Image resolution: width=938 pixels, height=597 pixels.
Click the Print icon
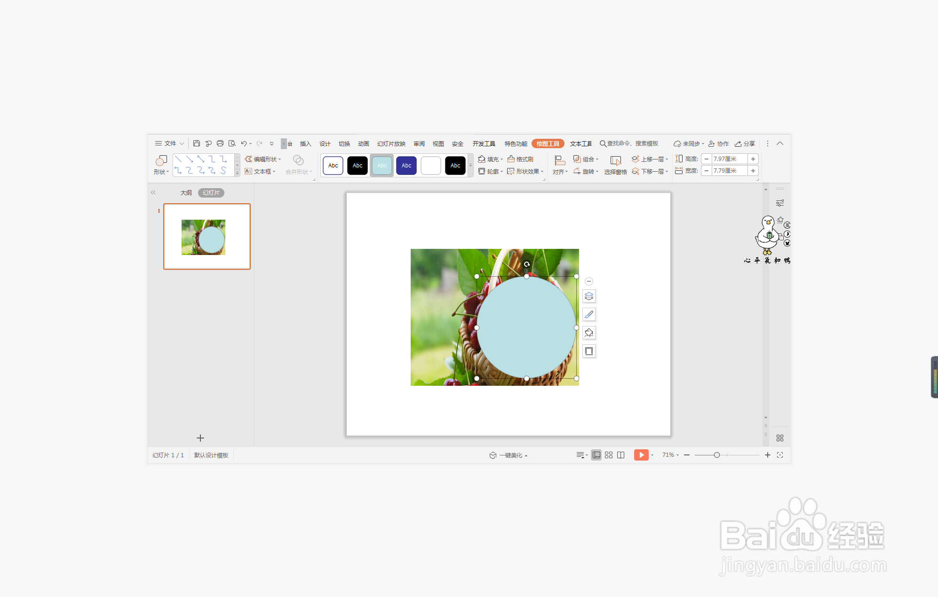(x=220, y=143)
